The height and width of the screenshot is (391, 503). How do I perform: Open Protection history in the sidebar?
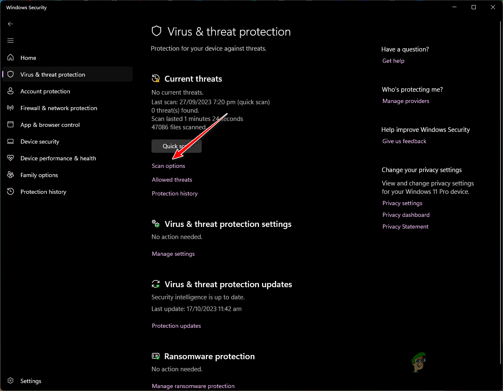[43, 192]
